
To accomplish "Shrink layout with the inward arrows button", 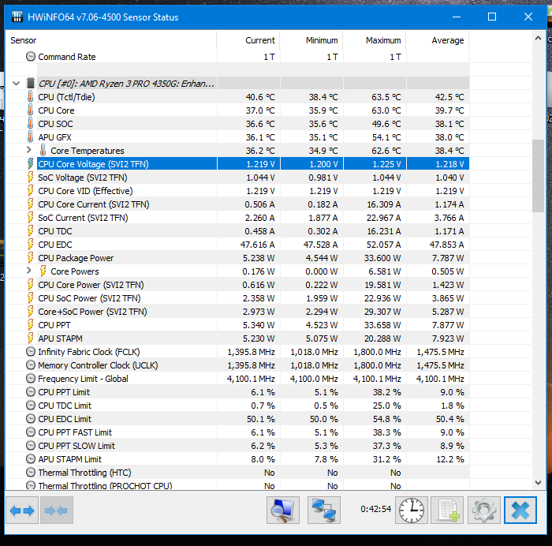I will tap(56, 510).
